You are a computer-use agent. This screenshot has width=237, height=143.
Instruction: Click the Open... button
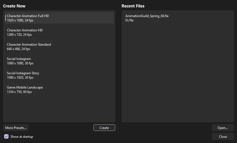[x=223, y=128]
